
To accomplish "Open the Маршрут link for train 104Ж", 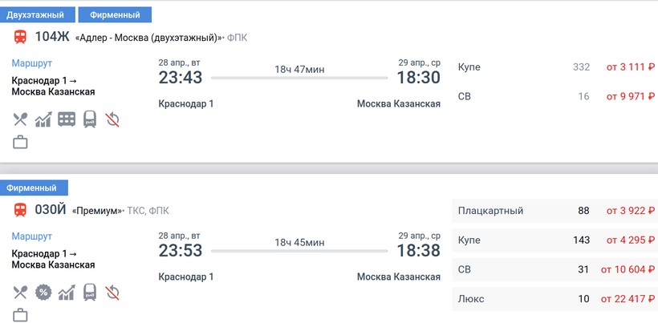I will coord(32,63).
